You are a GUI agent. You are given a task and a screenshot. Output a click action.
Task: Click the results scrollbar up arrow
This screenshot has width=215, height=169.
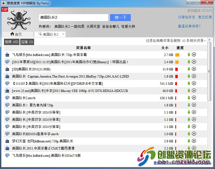pos(209,40)
